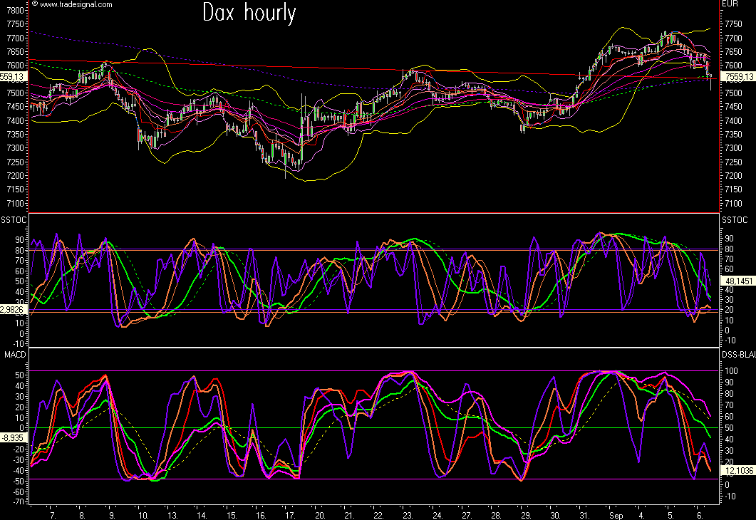756x520 pixels.
Task: Click the 7100 tick on left price axis
Action: (16, 204)
